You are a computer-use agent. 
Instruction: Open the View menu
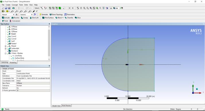(x=31, y=5)
